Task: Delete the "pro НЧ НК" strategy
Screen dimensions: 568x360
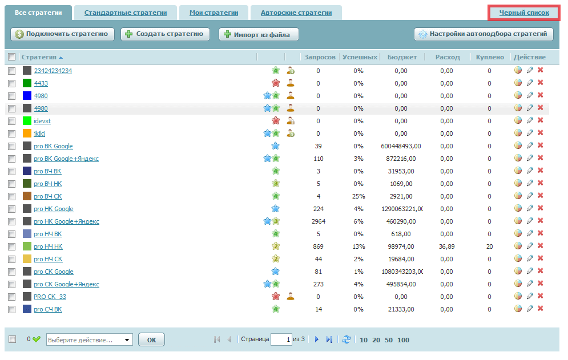Action: pos(540,245)
